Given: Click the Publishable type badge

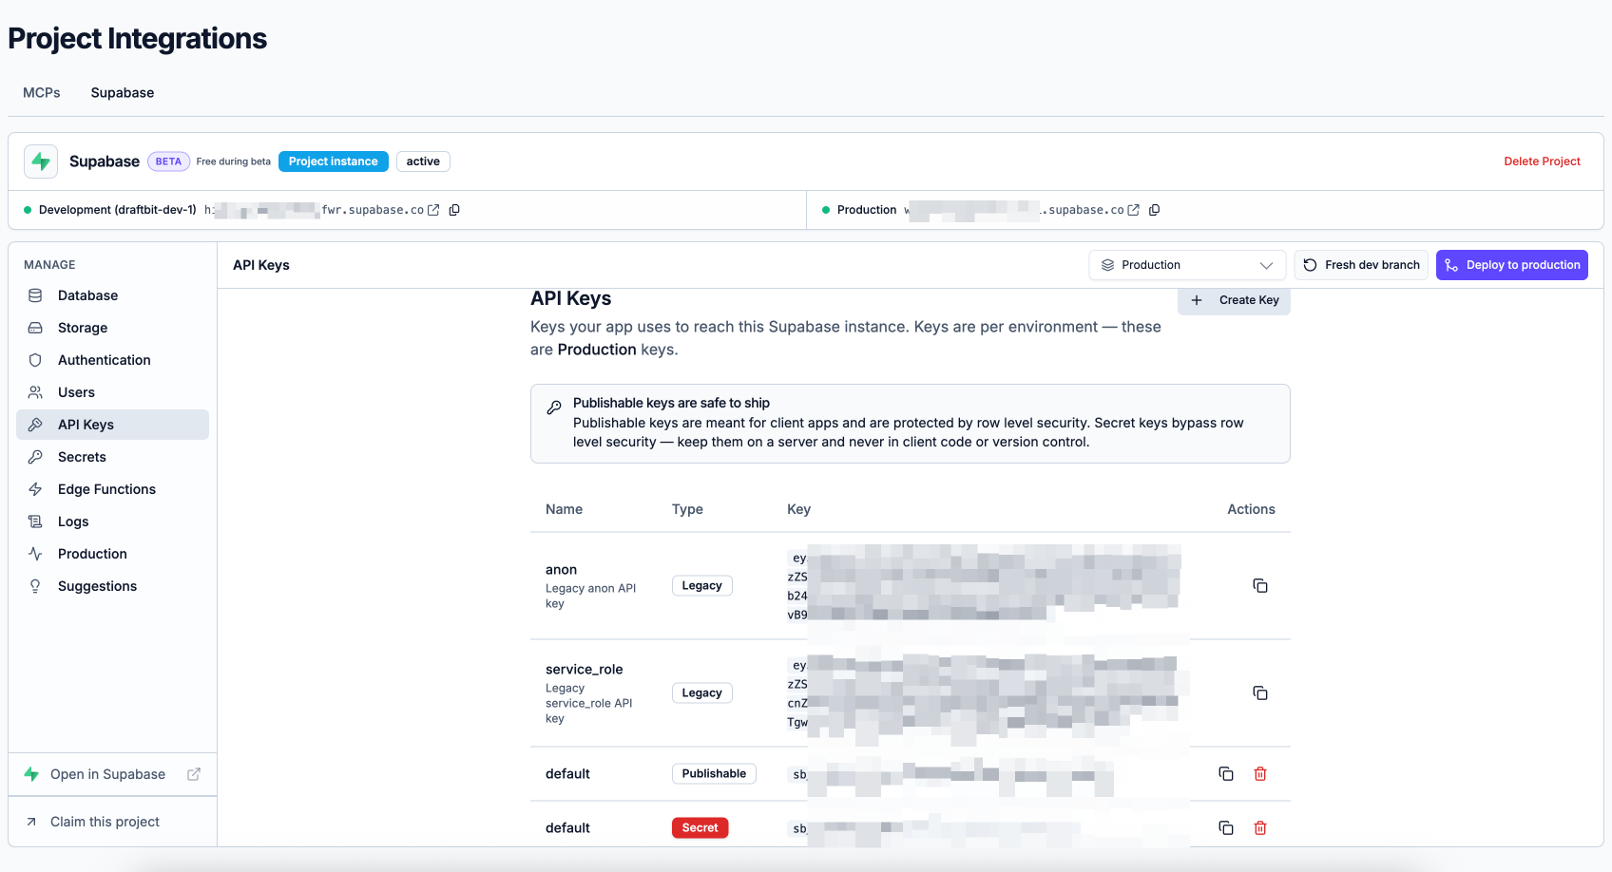Looking at the screenshot, I should coord(714,774).
